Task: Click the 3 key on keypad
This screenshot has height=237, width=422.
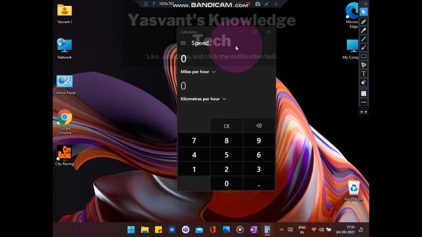Action: (x=259, y=169)
